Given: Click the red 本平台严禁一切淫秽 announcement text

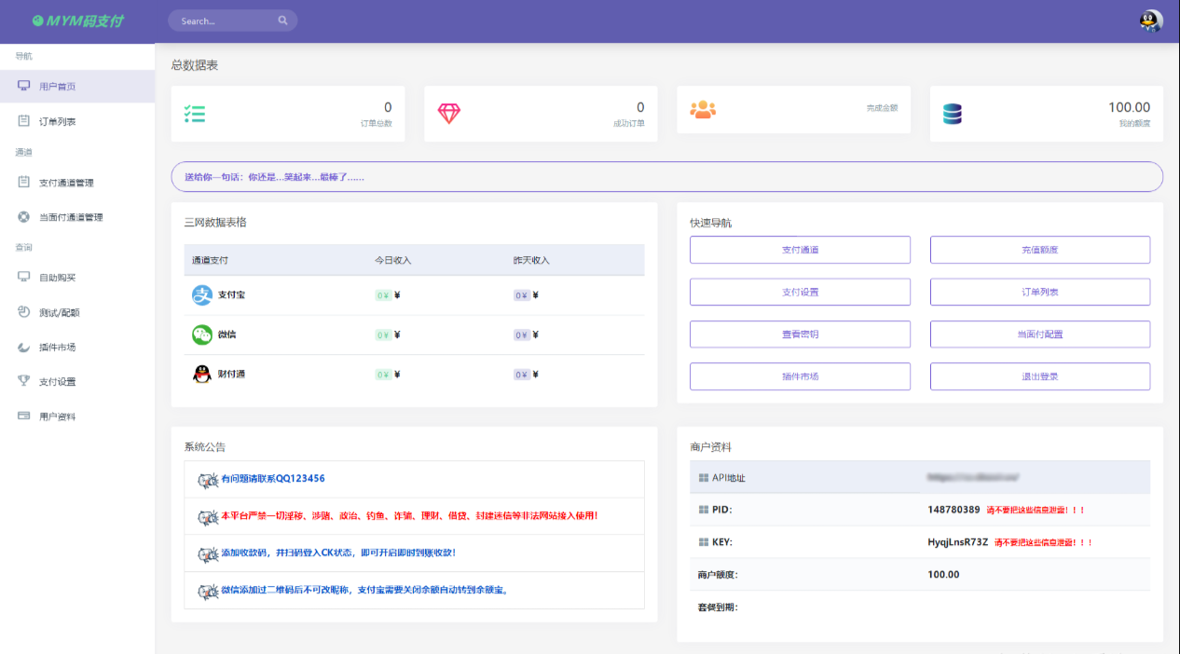Looking at the screenshot, I should coord(409,515).
